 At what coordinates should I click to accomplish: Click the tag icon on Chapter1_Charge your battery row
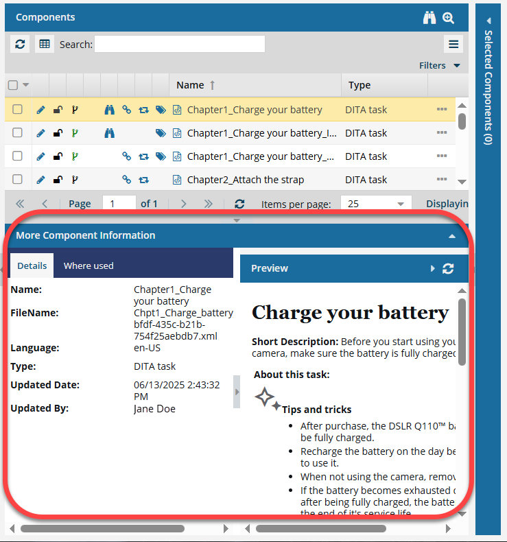[x=161, y=110]
